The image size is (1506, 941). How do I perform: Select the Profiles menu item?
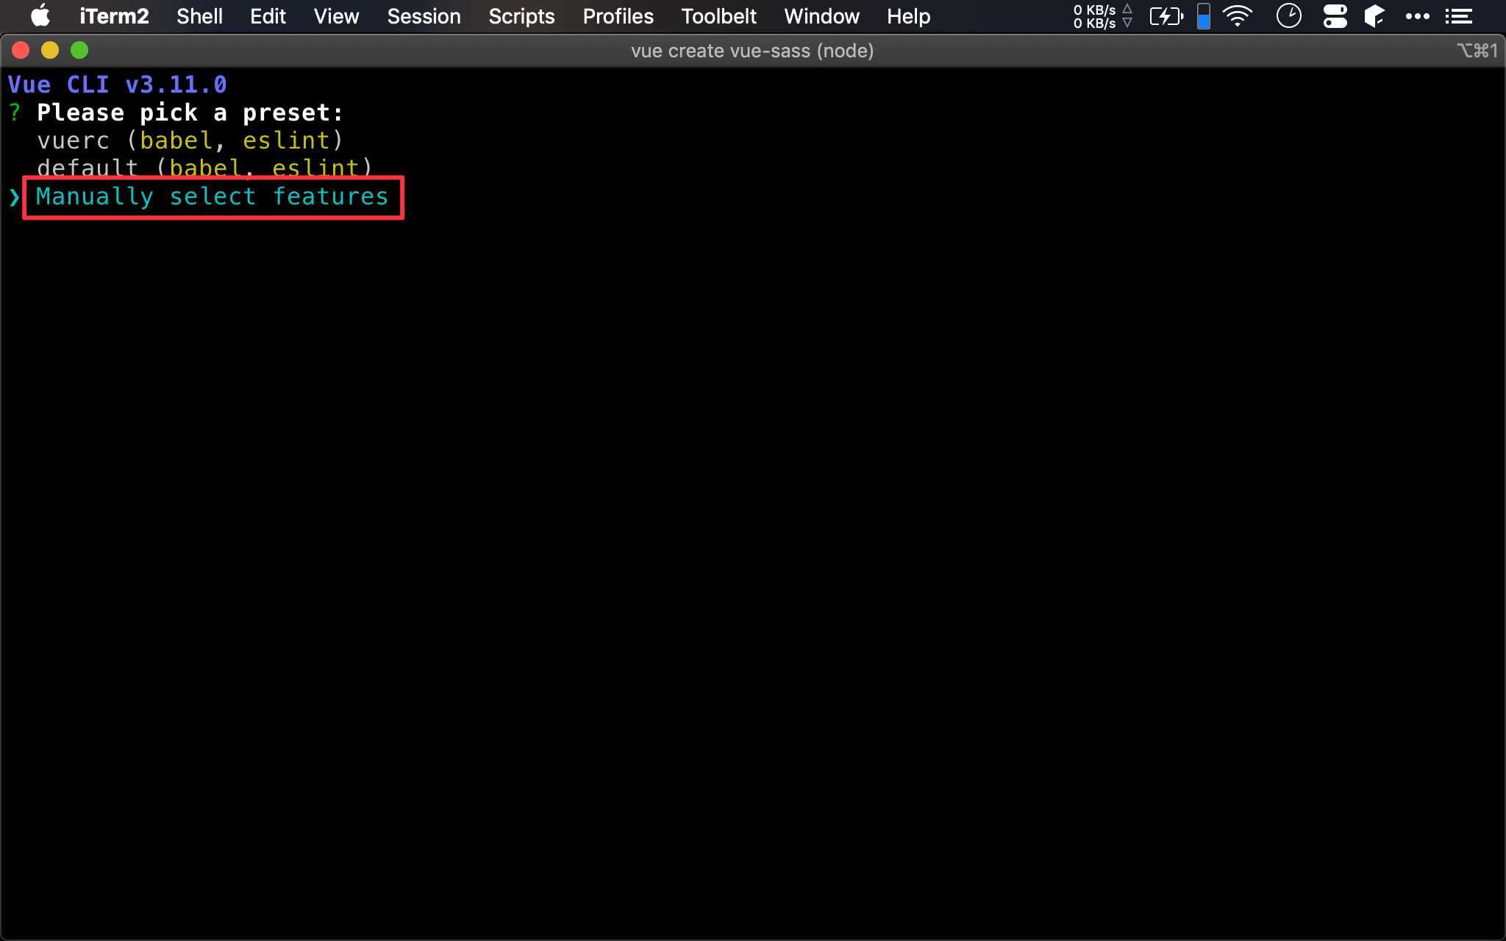click(618, 16)
